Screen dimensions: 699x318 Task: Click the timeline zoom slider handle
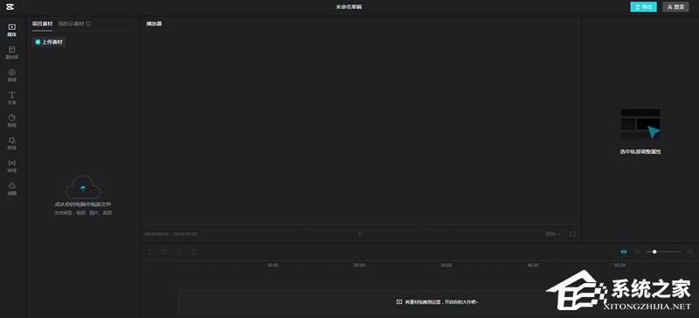[x=654, y=252]
